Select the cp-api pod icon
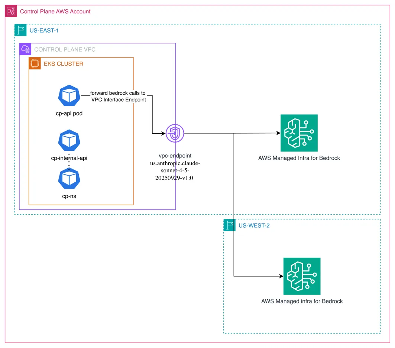 click(69, 95)
